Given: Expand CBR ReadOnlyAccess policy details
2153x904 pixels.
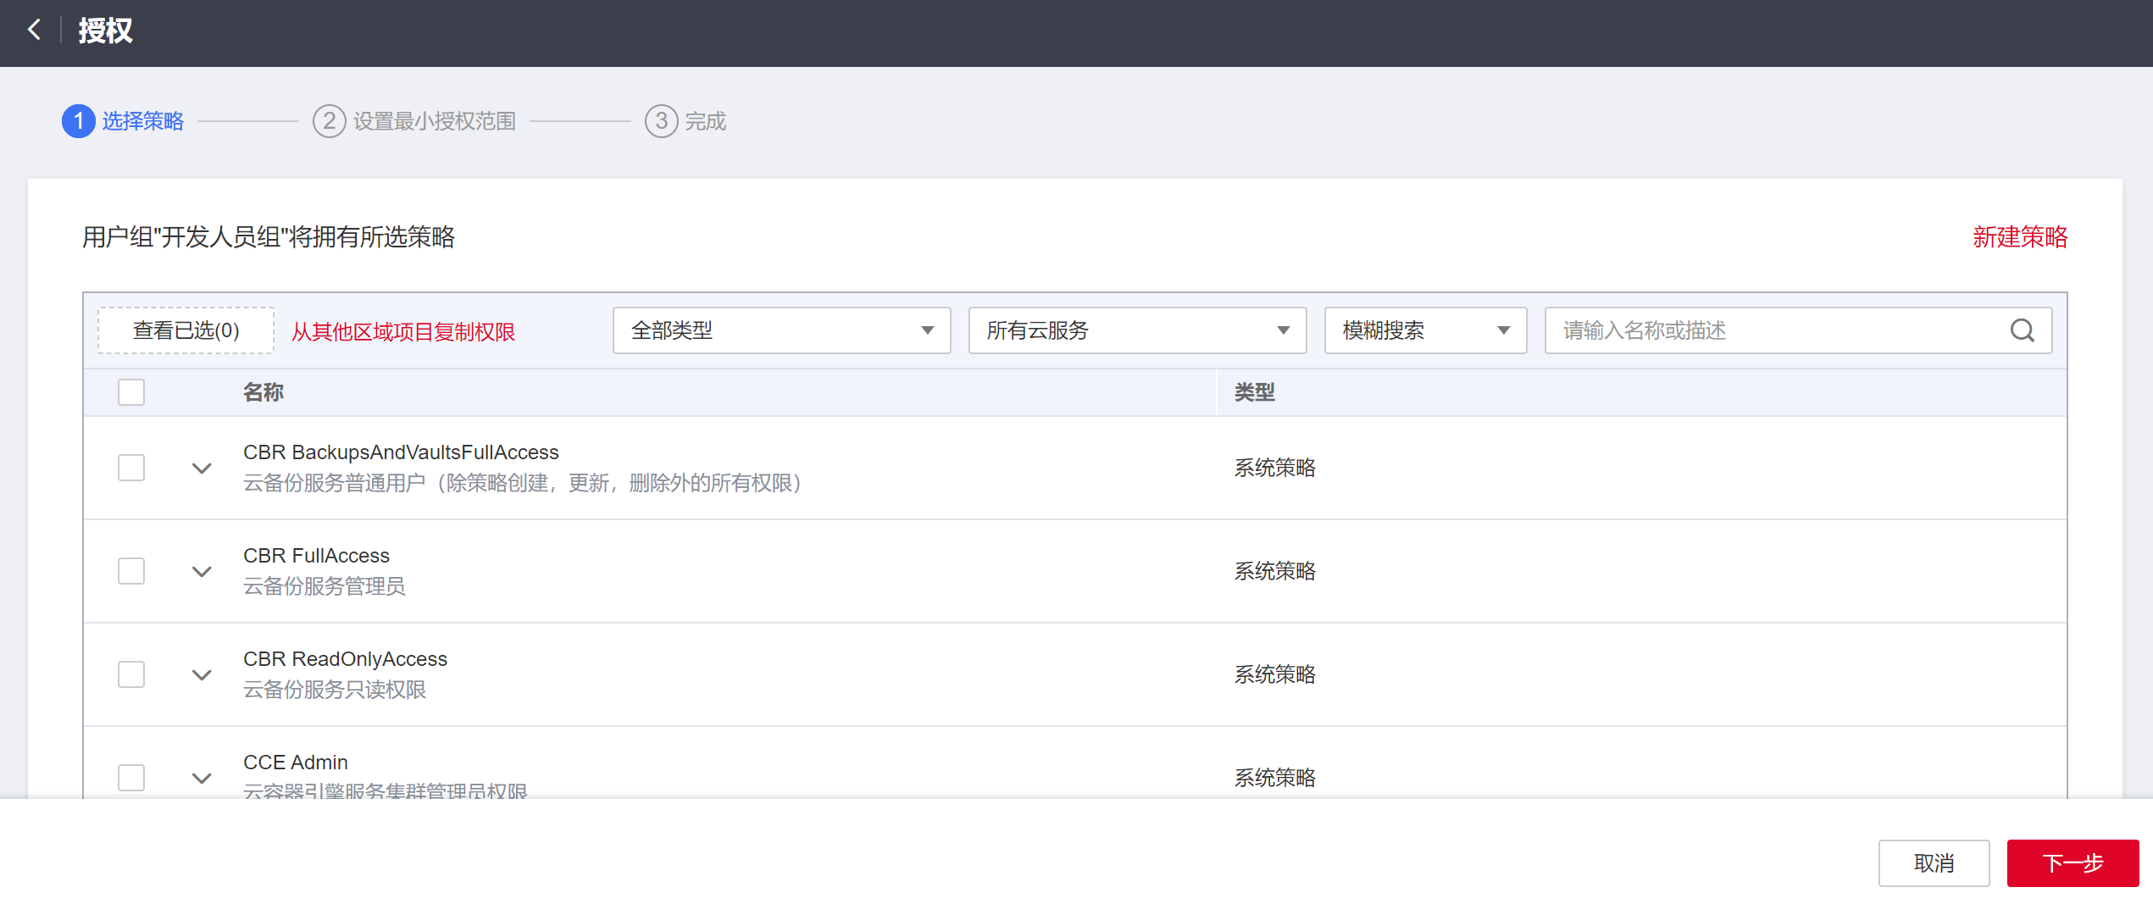Looking at the screenshot, I should pos(202,675).
